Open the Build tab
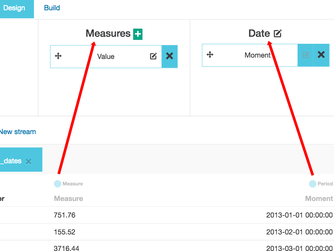 (x=52, y=8)
